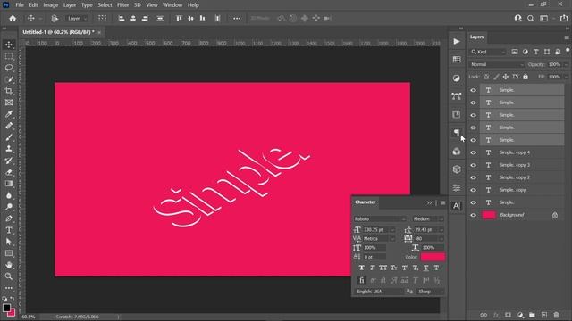Open the Image menu
This screenshot has height=321, width=572.
click(51, 5)
